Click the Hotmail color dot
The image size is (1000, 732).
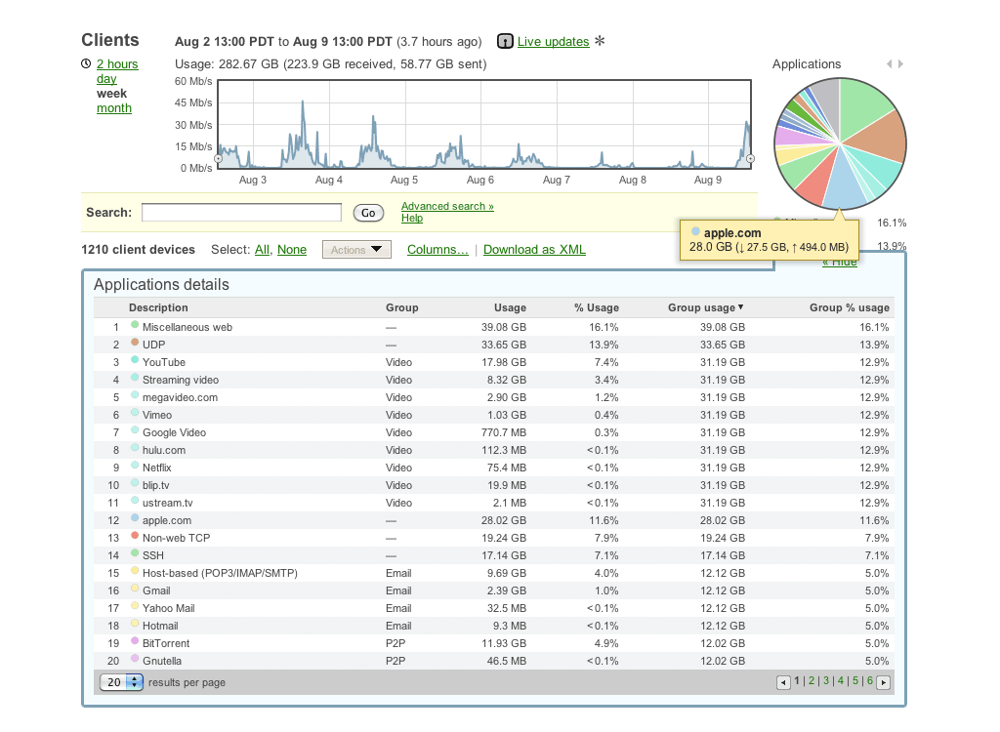pos(135,624)
